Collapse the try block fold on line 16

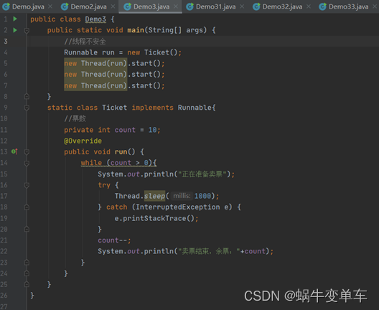tap(27, 185)
